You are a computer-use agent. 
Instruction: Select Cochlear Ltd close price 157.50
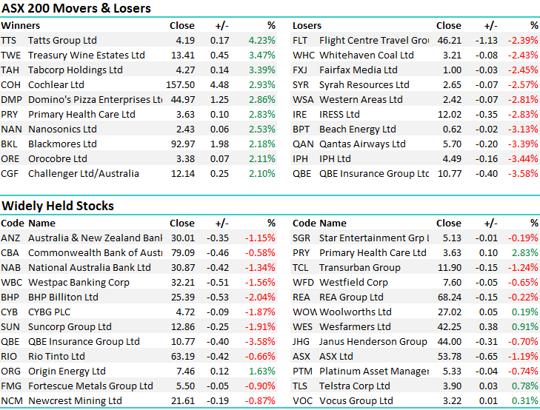[181, 85]
